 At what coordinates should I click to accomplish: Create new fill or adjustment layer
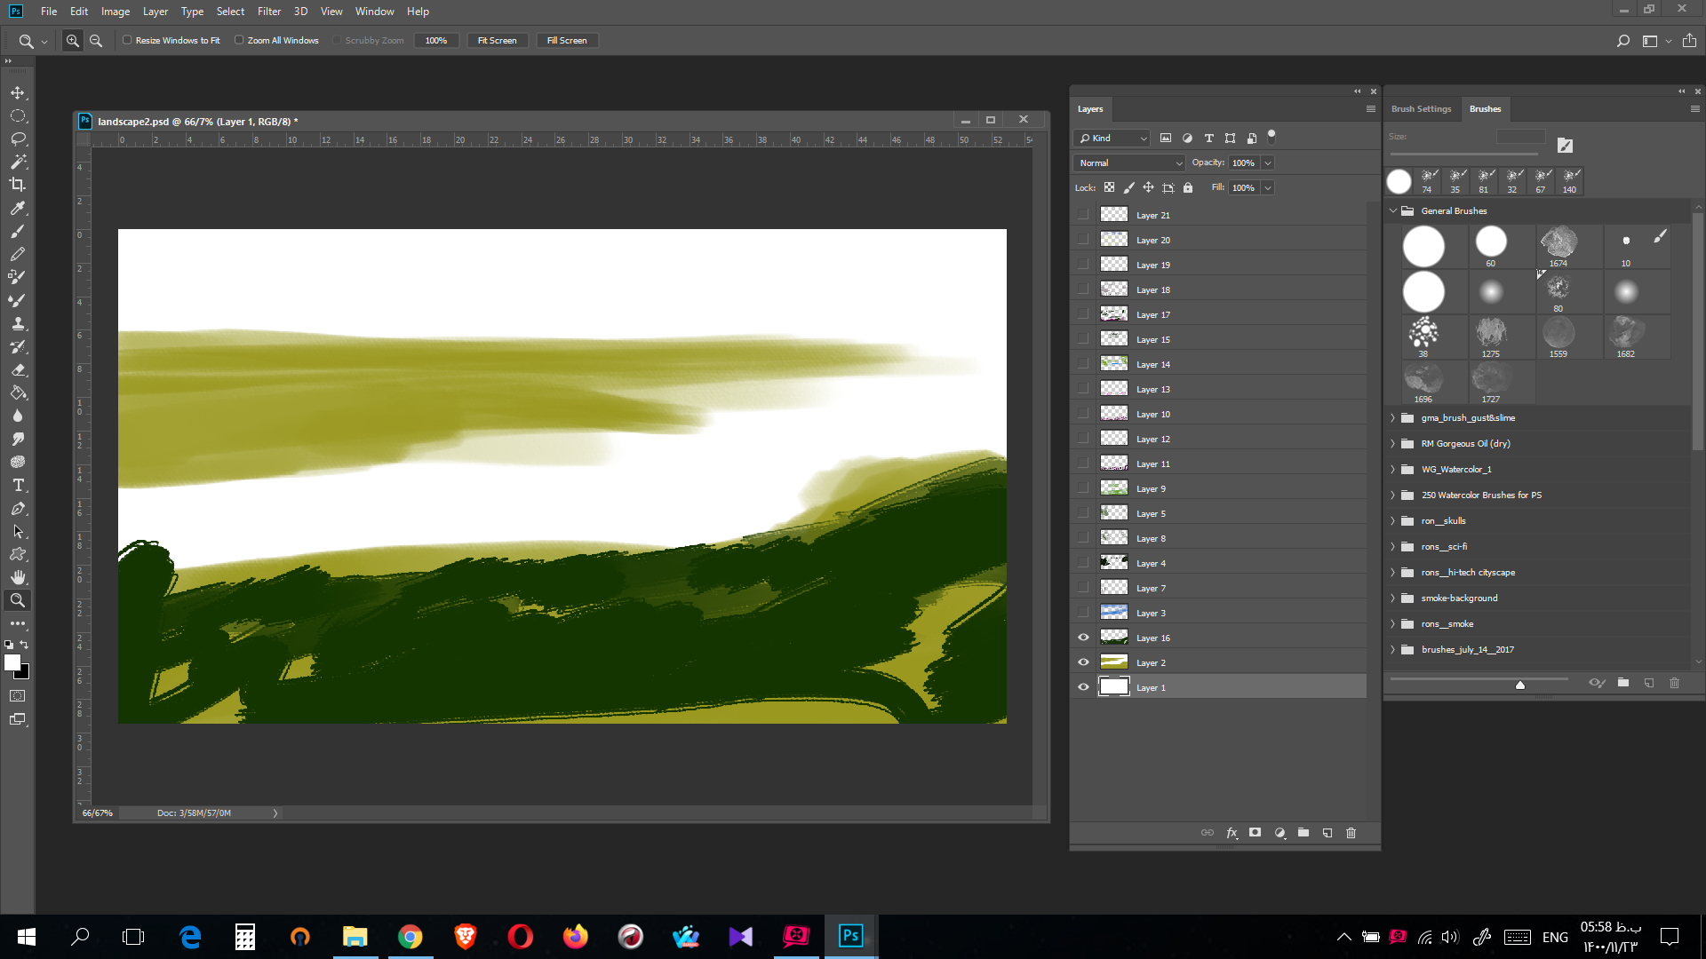coord(1279,833)
